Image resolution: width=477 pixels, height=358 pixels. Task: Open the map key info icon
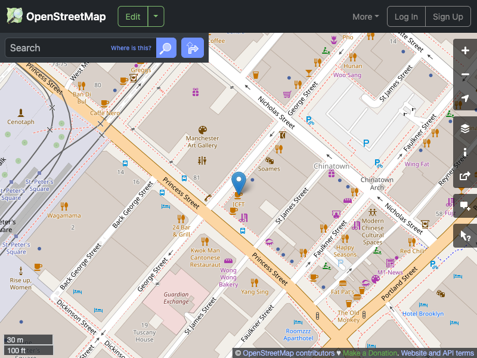(x=465, y=152)
